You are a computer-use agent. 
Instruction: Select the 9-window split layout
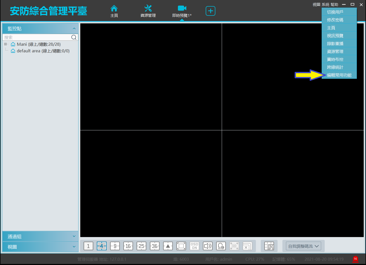pyautogui.click(x=115, y=246)
